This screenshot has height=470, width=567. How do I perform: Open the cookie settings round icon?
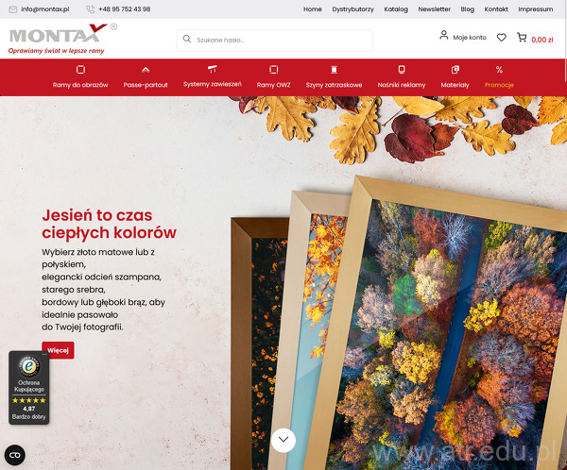[15, 455]
